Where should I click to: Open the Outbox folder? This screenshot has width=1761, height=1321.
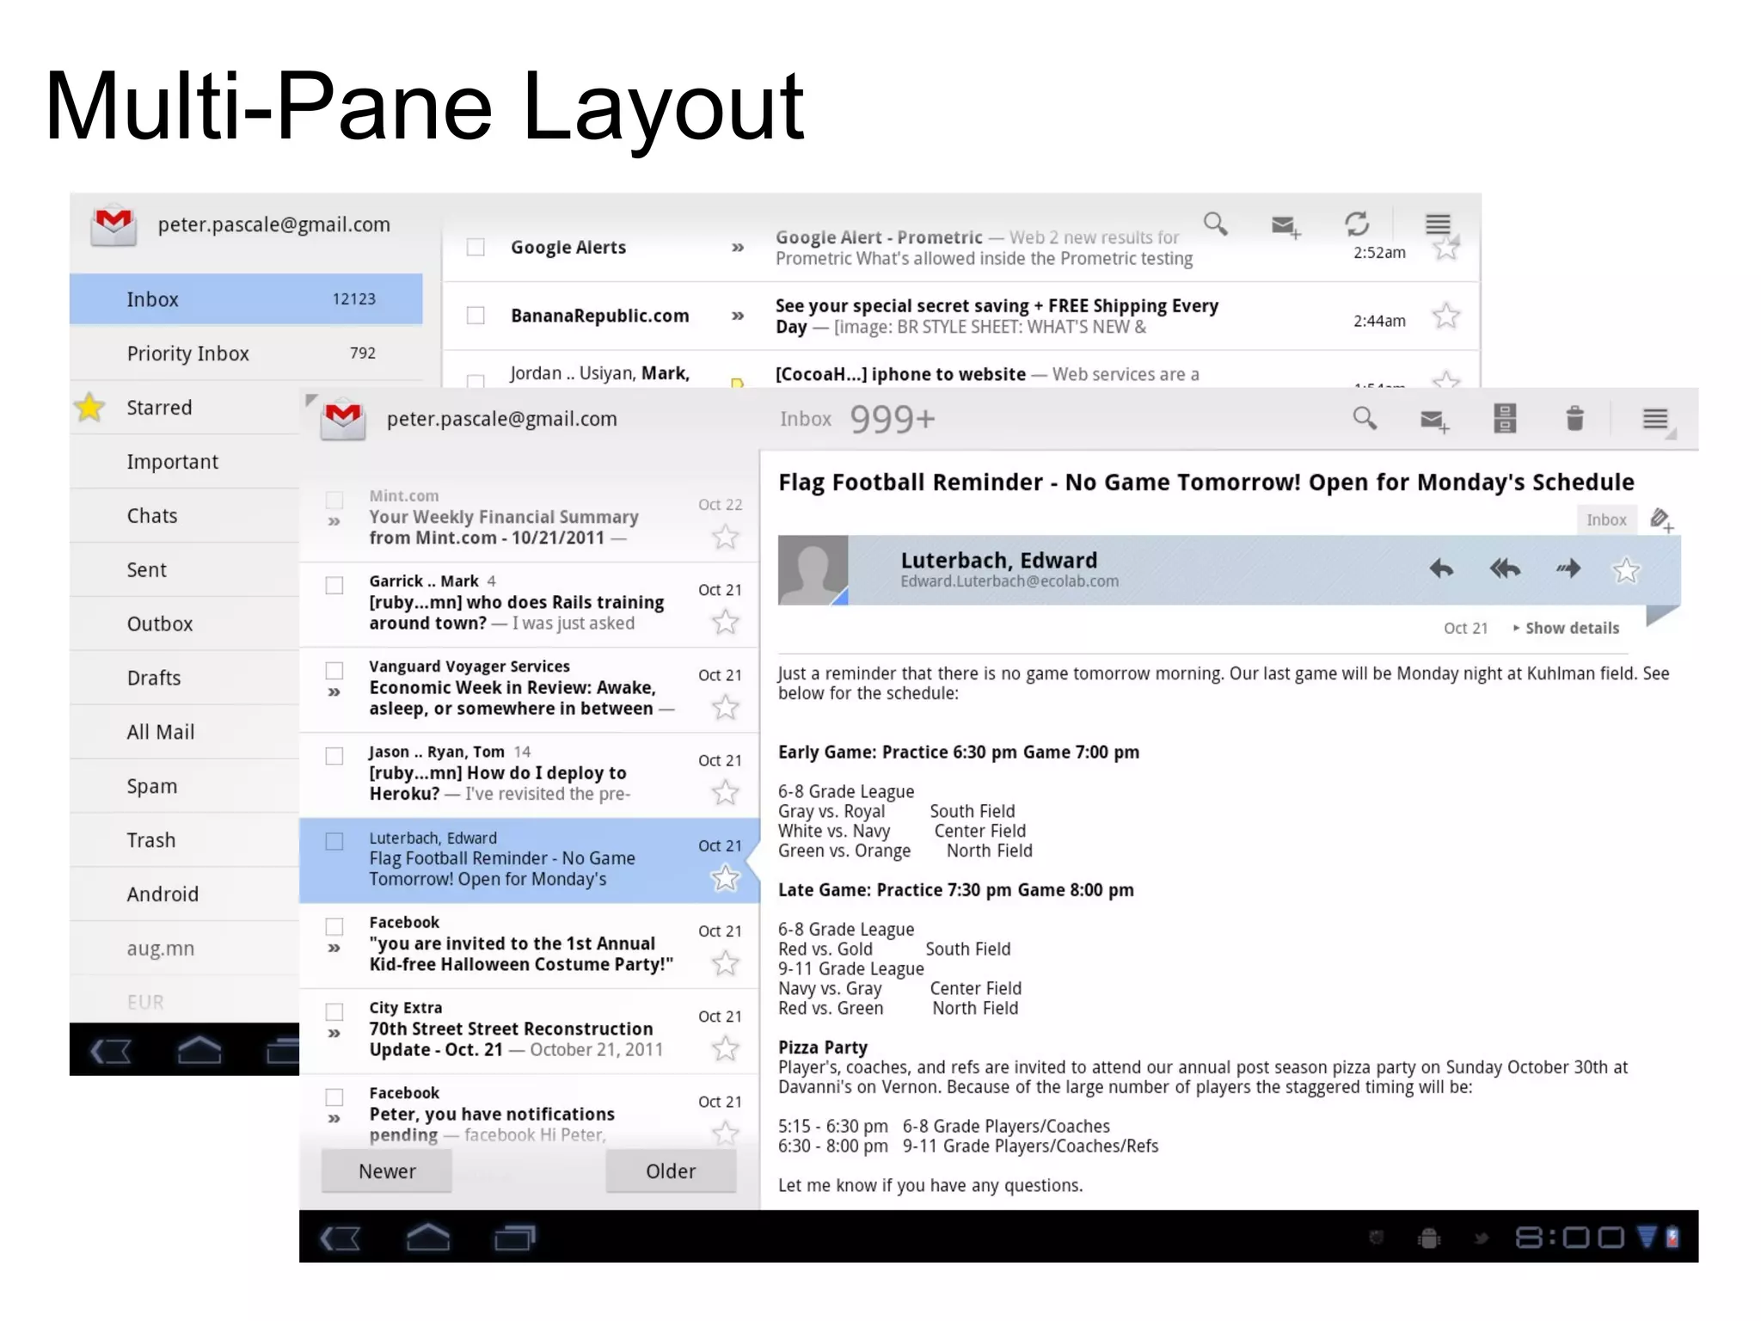[185, 624]
